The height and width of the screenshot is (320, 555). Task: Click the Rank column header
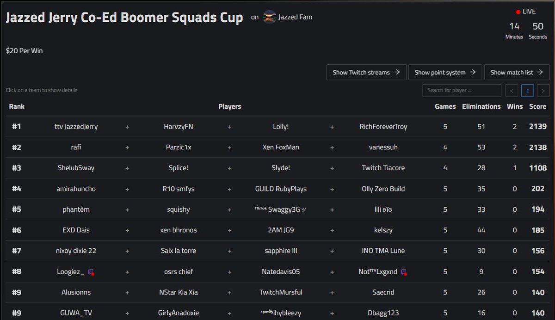[x=17, y=106]
